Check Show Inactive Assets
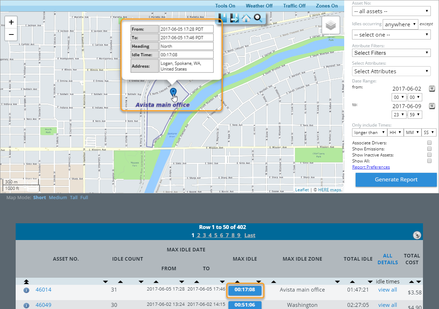The width and height of the screenshot is (439, 309). pos(429,155)
